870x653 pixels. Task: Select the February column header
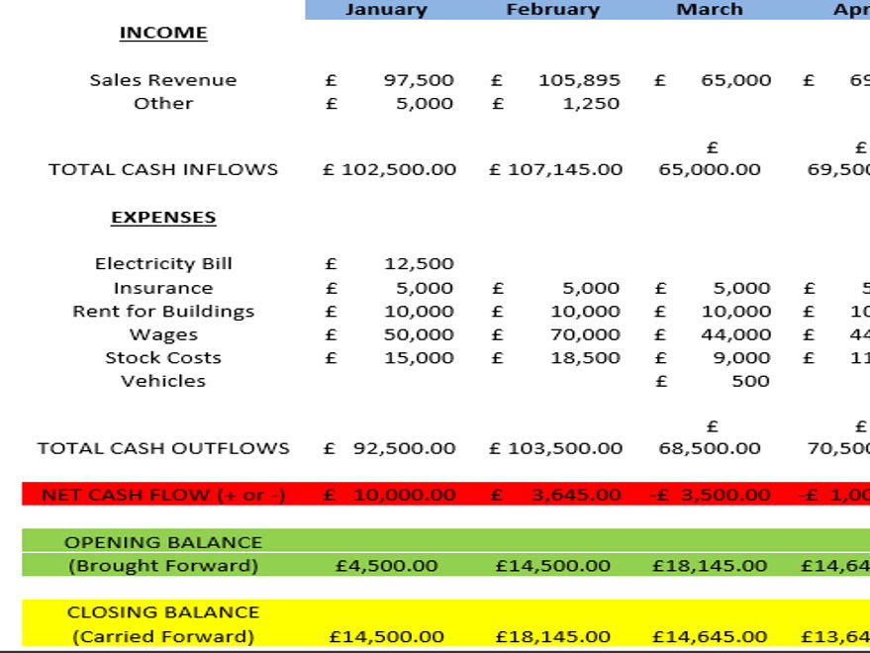[x=553, y=10]
